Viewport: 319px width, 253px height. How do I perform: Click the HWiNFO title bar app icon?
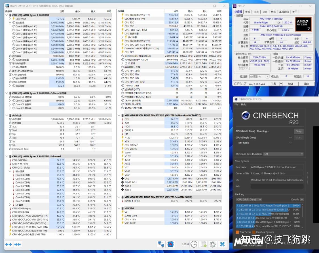[7, 6]
